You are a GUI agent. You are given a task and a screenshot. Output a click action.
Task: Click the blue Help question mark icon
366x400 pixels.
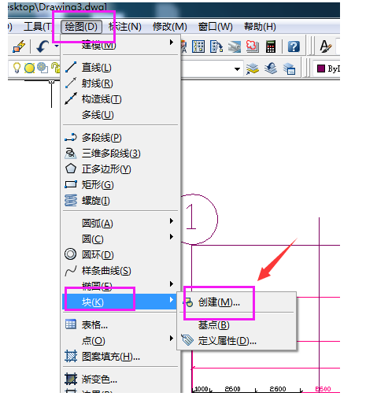pyautogui.click(x=294, y=46)
